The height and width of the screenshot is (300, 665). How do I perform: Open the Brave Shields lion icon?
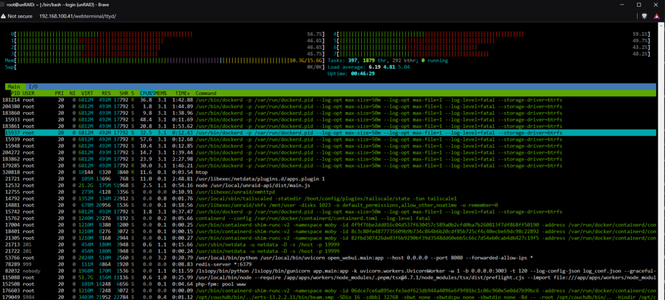644,16
